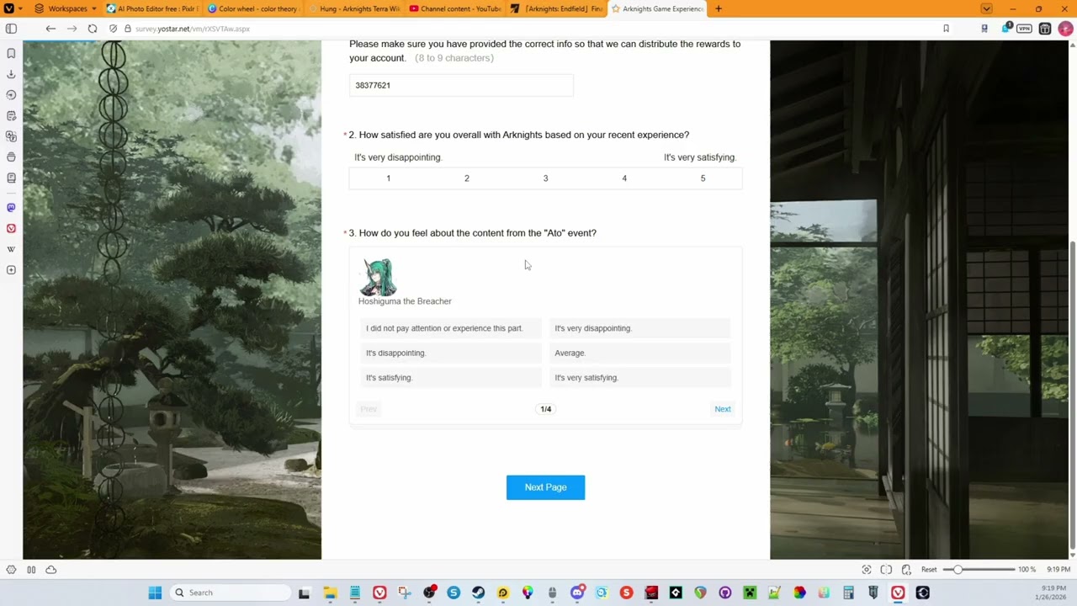This screenshot has height=606, width=1077.
Task: Open the Translate panel in sidebar
Action: coord(11,136)
